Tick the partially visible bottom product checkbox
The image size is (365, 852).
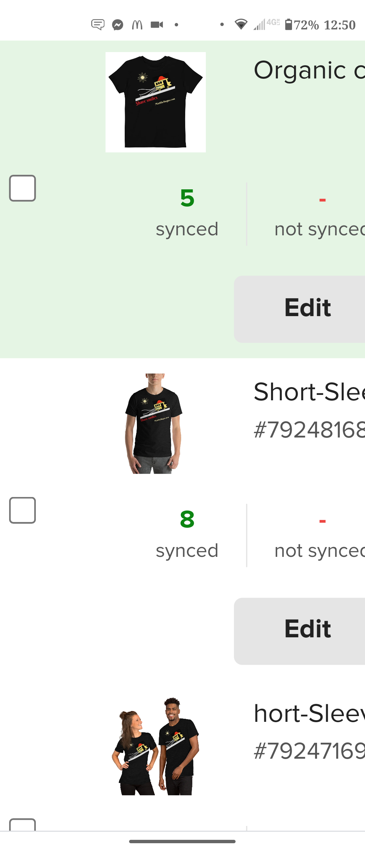22,825
